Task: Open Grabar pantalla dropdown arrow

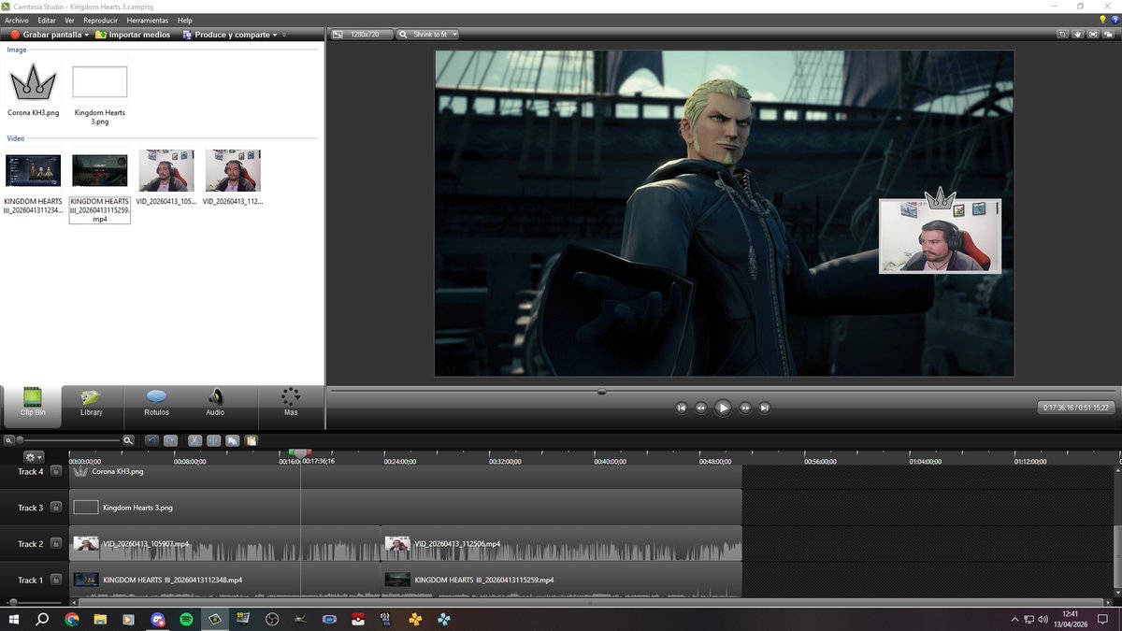Action: (x=86, y=35)
